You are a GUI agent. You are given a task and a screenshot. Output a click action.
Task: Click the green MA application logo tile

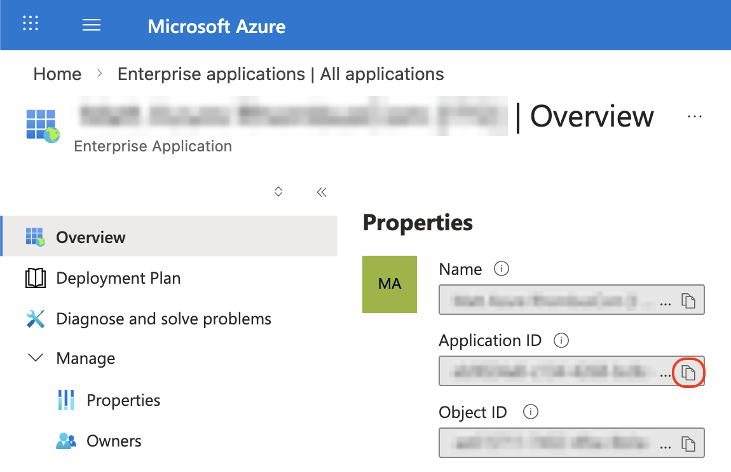390,284
